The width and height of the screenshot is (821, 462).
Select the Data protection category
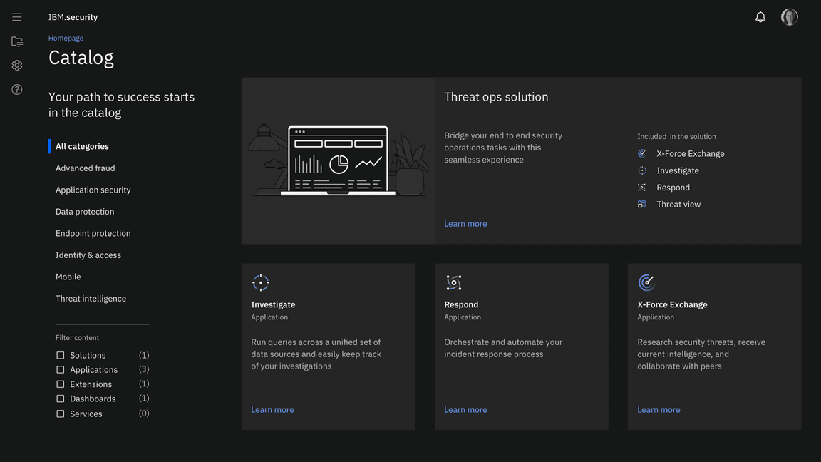point(84,211)
